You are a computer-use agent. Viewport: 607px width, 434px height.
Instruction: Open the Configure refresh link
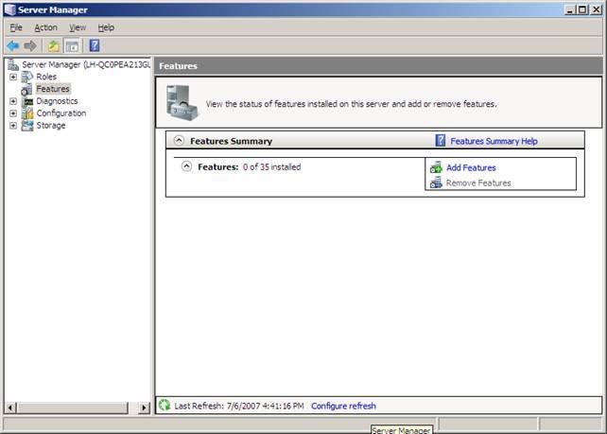point(343,406)
